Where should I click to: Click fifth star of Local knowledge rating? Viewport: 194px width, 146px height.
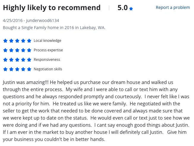[29, 41]
